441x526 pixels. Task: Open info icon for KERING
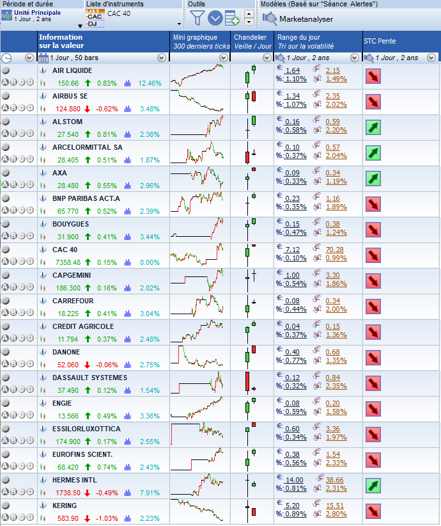[43, 506]
